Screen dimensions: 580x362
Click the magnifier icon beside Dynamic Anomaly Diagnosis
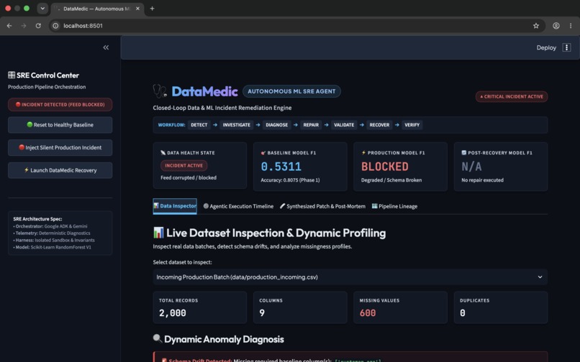(157, 338)
